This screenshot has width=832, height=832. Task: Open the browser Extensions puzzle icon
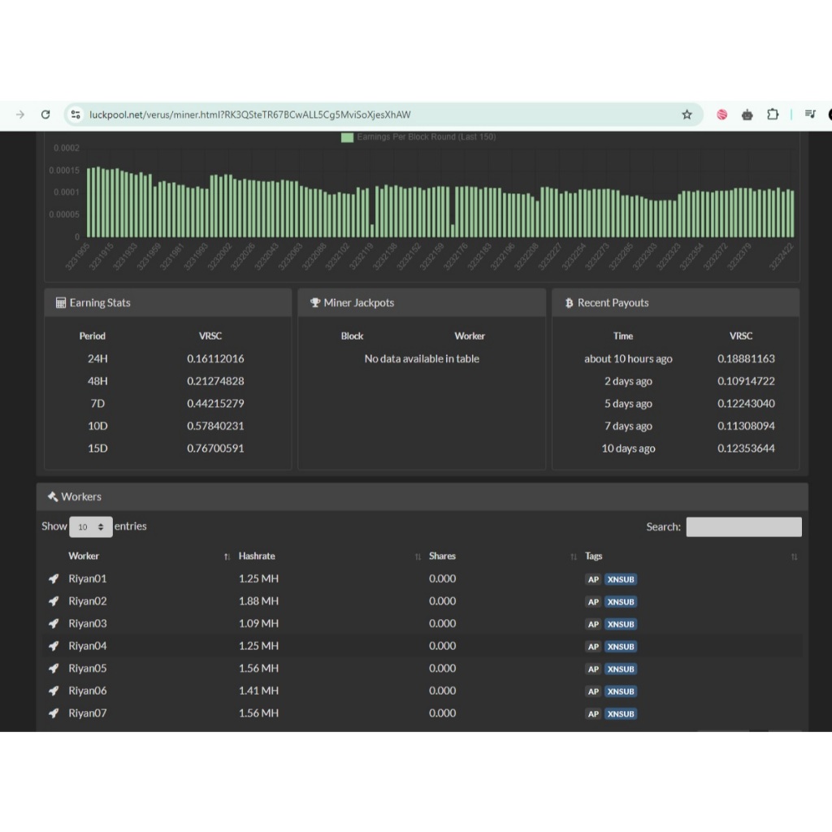pos(772,115)
